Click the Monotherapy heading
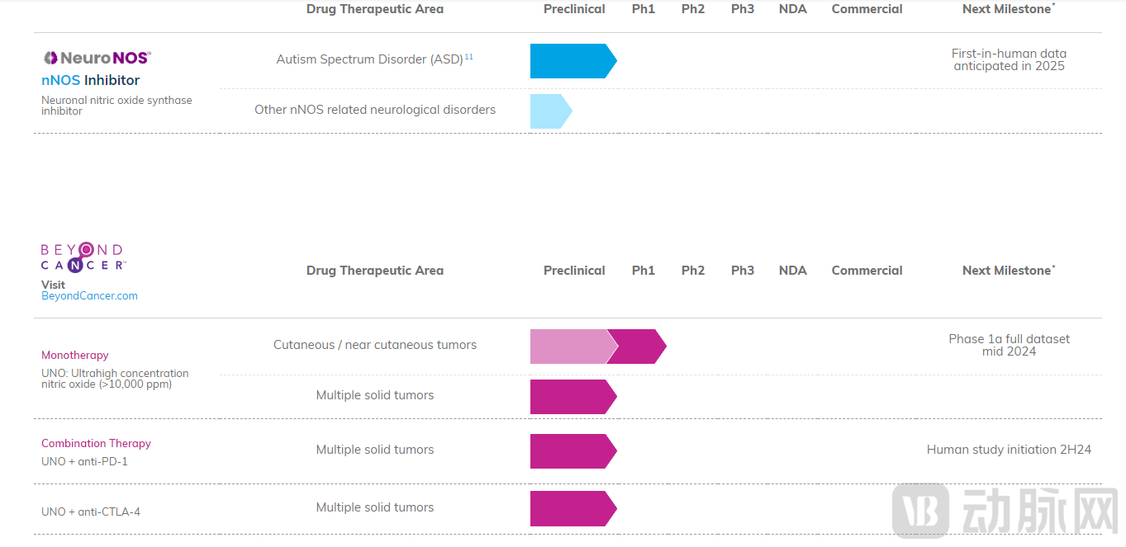The image size is (1126, 547). (75, 355)
